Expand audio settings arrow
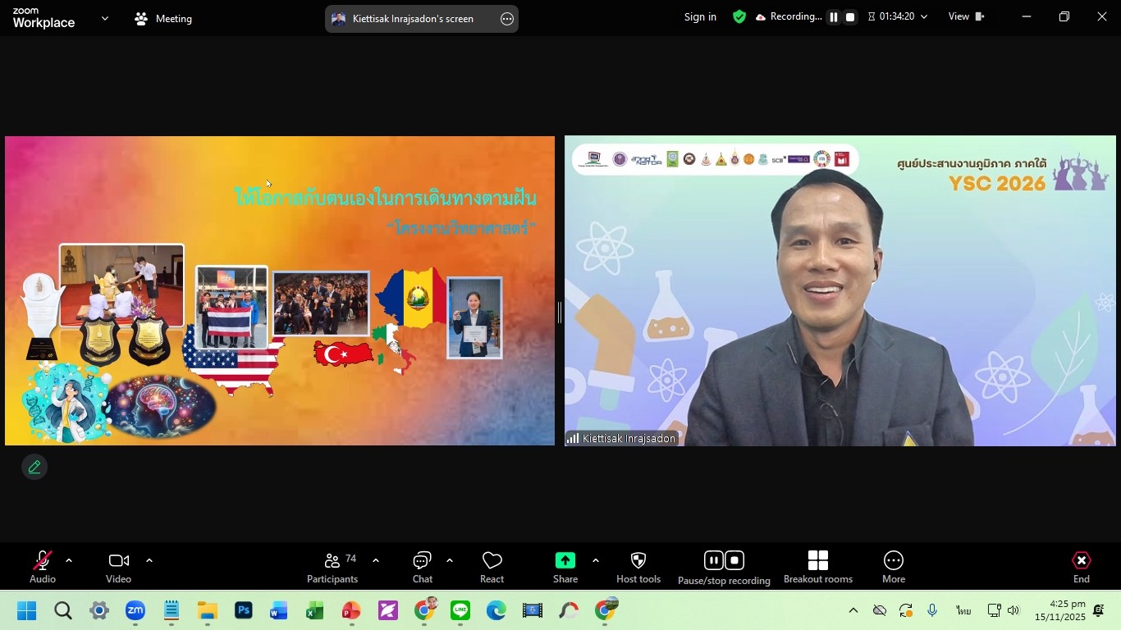 [x=69, y=561]
